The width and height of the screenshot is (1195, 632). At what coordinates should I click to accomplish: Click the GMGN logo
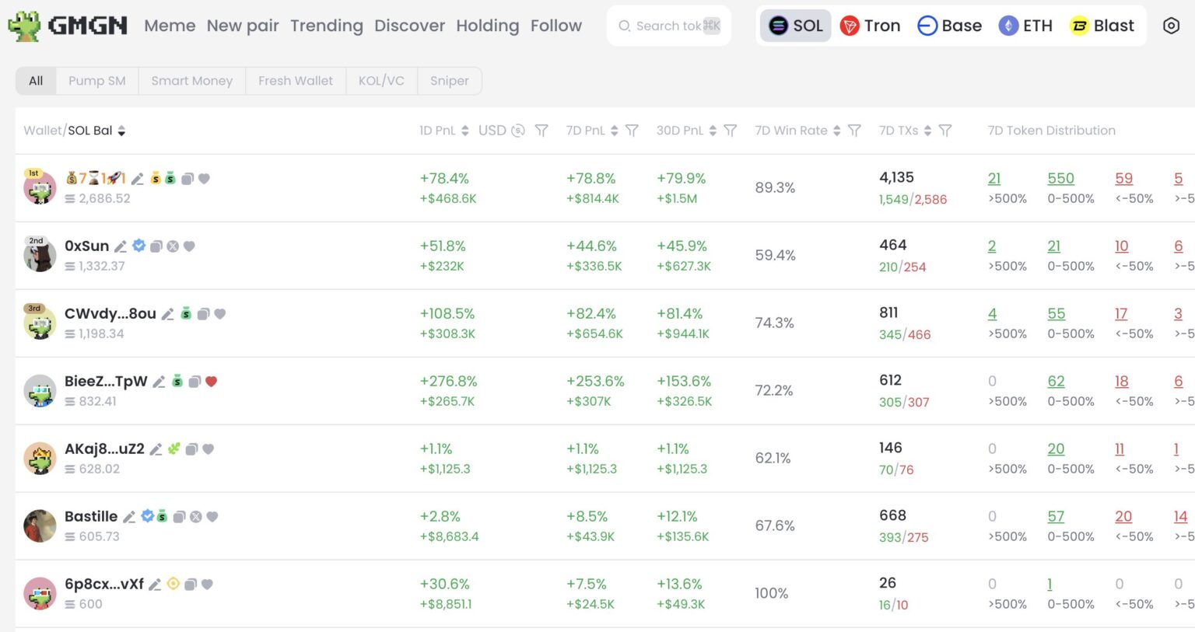click(68, 26)
